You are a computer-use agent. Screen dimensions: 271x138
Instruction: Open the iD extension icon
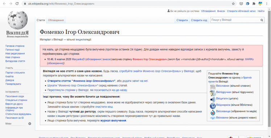tap(247, 4)
